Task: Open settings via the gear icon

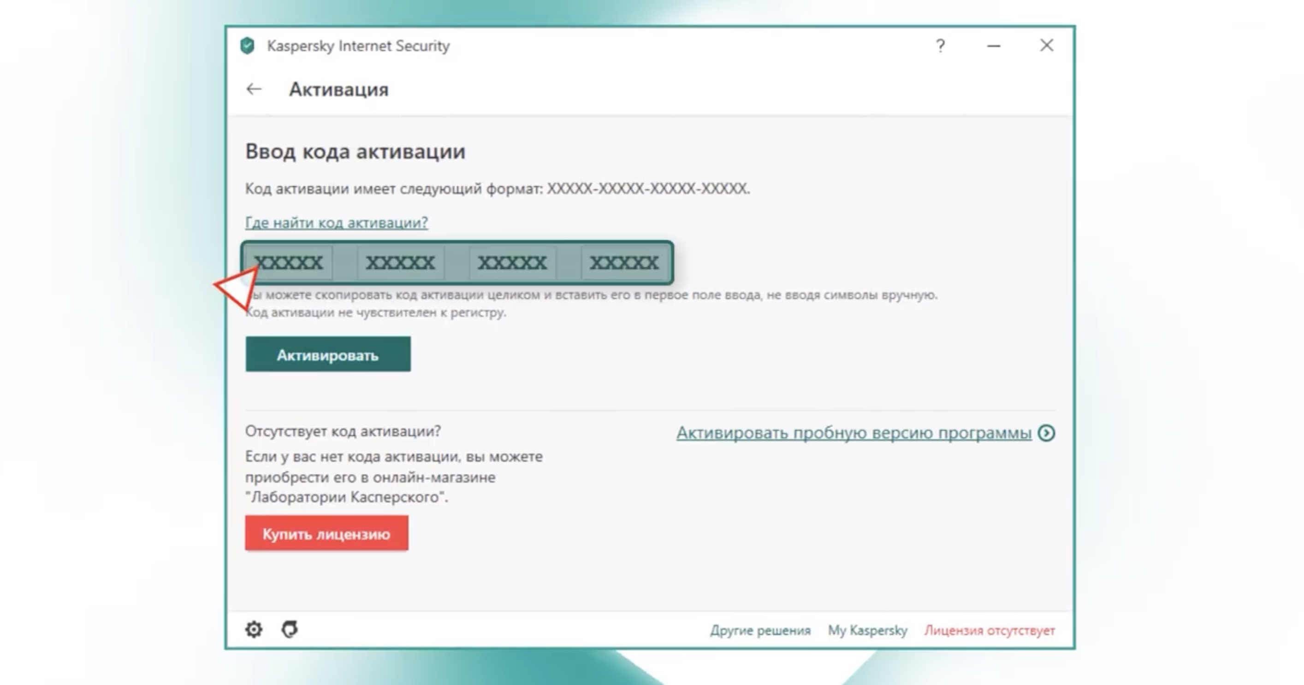Action: (x=254, y=629)
